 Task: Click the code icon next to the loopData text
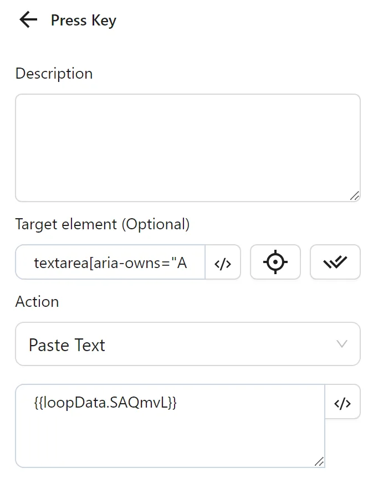(x=343, y=403)
